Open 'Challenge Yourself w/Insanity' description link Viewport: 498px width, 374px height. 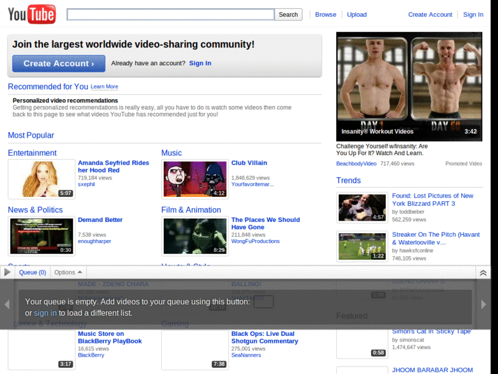click(382, 150)
